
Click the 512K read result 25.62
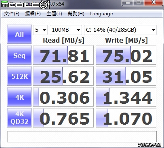[x=63, y=76]
